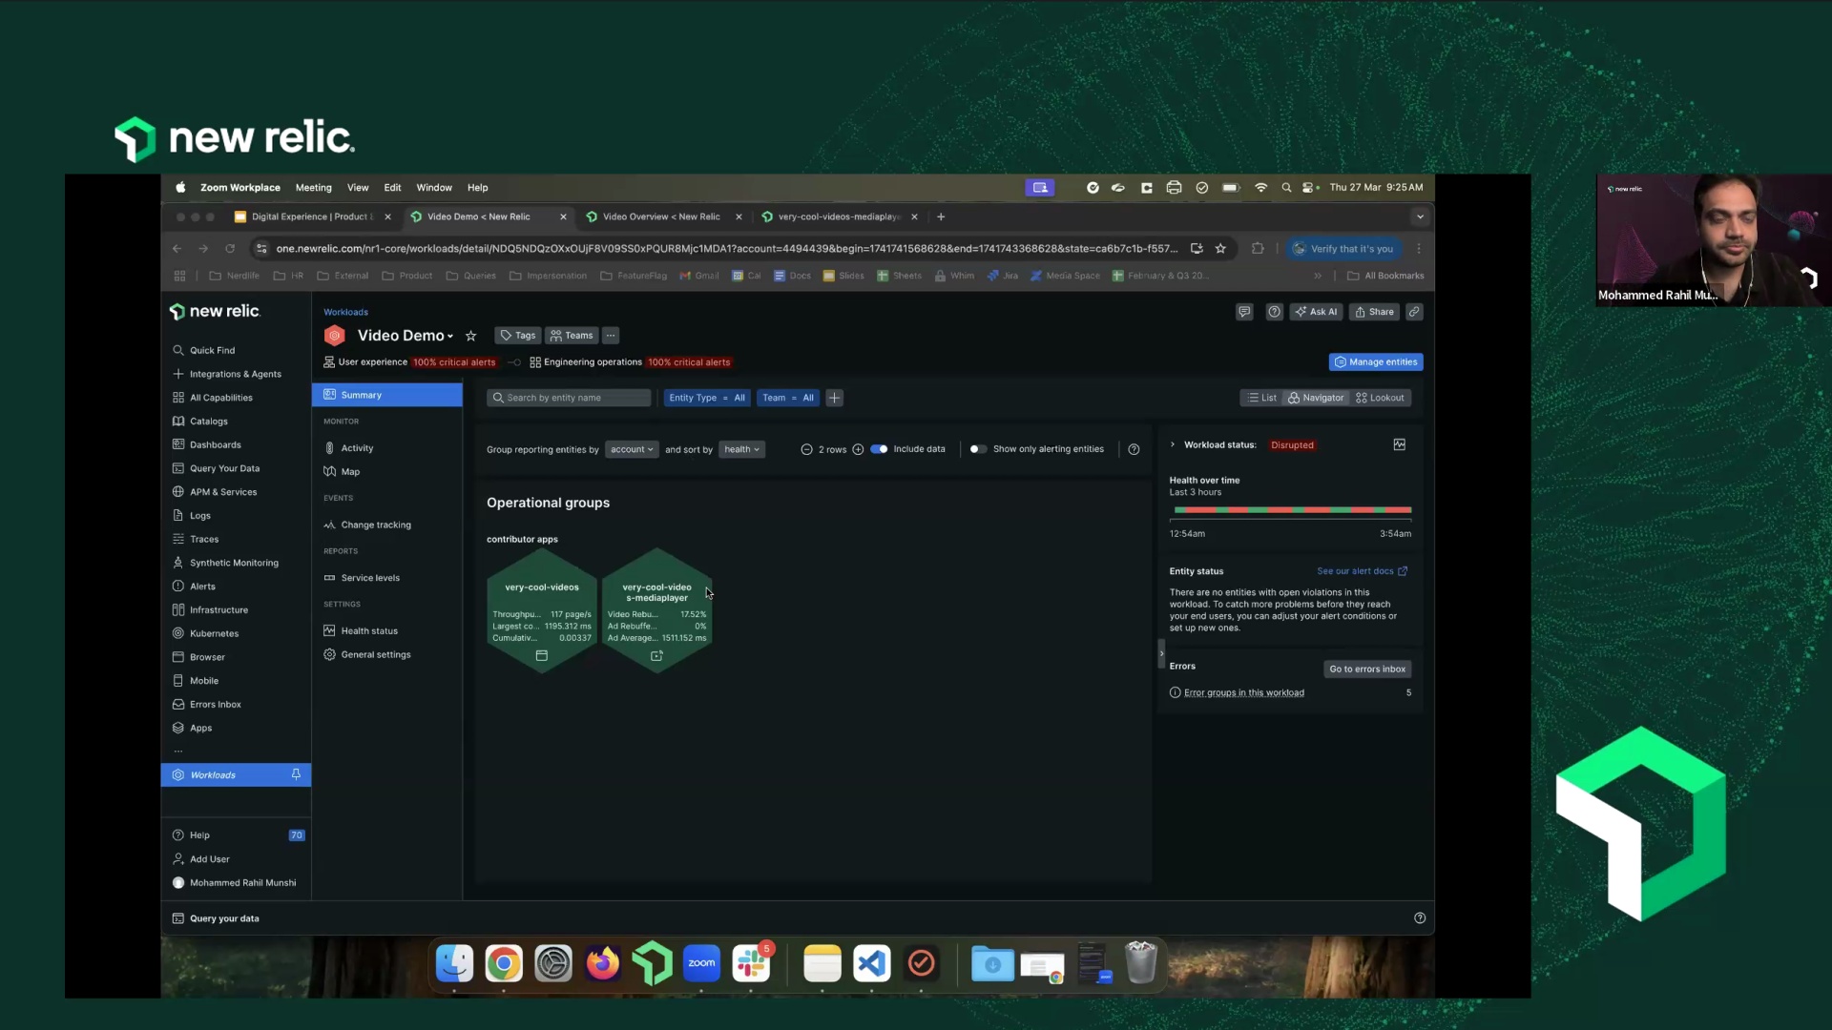Click Search by entity name field
The height and width of the screenshot is (1030, 1832).
pyautogui.click(x=569, y=398)
